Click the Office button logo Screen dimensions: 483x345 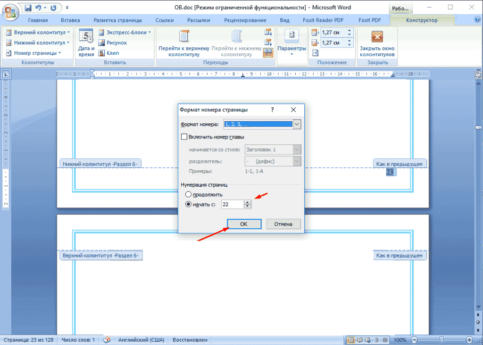10,12
